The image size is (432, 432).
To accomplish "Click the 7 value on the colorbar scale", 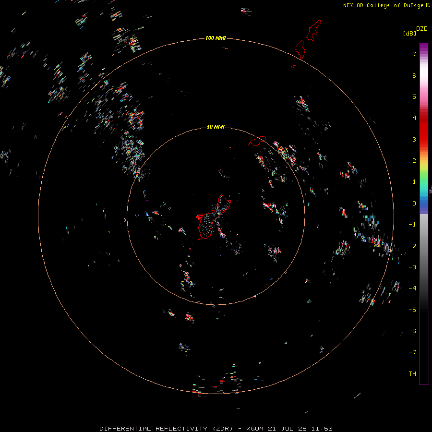I will pos(414,54).
